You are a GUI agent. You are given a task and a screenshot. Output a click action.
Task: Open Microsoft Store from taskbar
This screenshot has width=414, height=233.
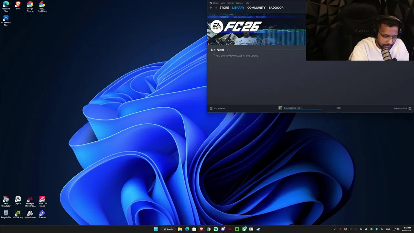click(x=194, y=229)
